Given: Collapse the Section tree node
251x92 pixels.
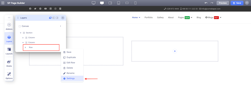Looking at the screenshot, I should coord(21,33).
